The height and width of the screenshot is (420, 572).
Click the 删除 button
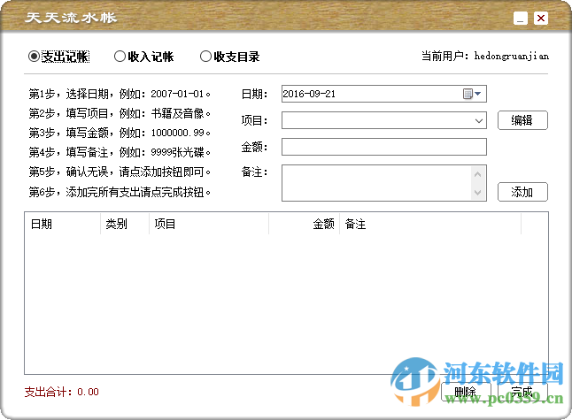(x=466, y=392)
